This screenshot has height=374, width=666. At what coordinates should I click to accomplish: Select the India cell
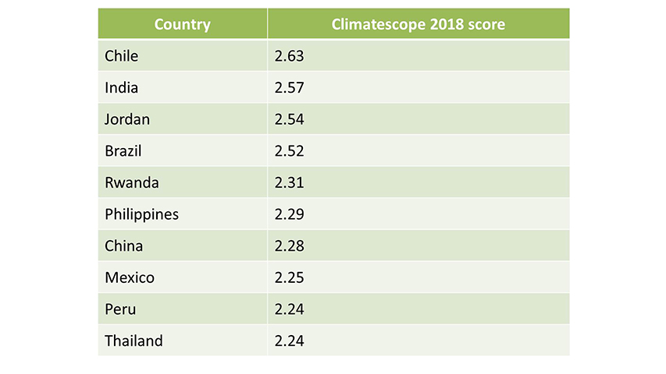click(121, 88)
